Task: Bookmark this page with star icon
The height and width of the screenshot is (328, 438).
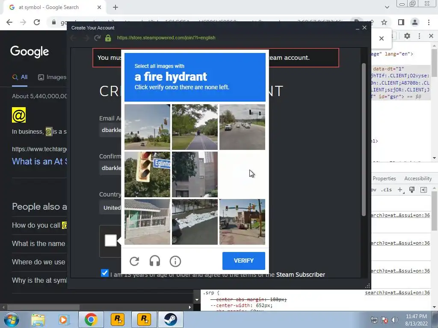Action: [x=384, y=22]
